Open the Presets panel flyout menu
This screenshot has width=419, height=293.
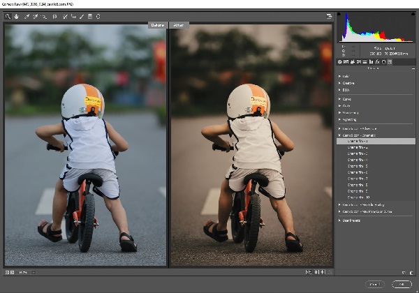[413, 68]
